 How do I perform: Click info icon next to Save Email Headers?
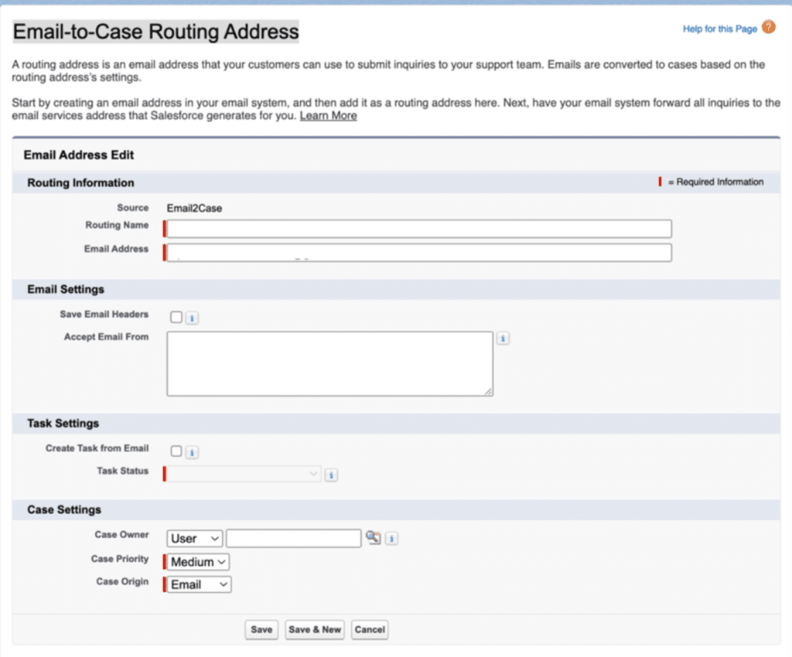point(193,318)
